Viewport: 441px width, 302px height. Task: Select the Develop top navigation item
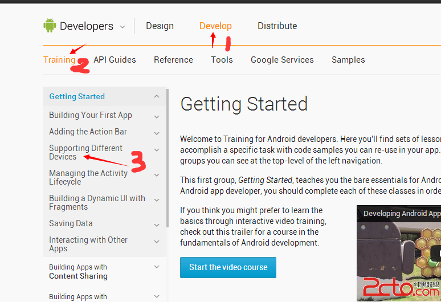point(215,26)
